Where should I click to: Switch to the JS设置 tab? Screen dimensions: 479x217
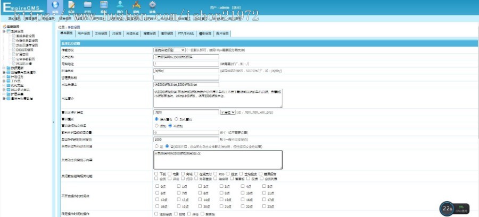(117, 33)
